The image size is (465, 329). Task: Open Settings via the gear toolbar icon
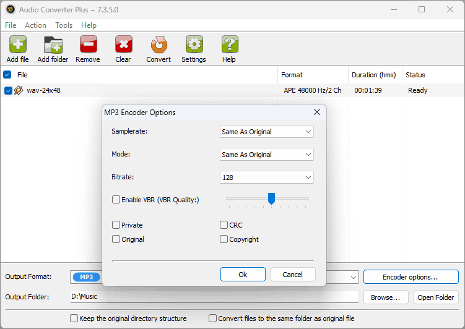click(194, 45)
